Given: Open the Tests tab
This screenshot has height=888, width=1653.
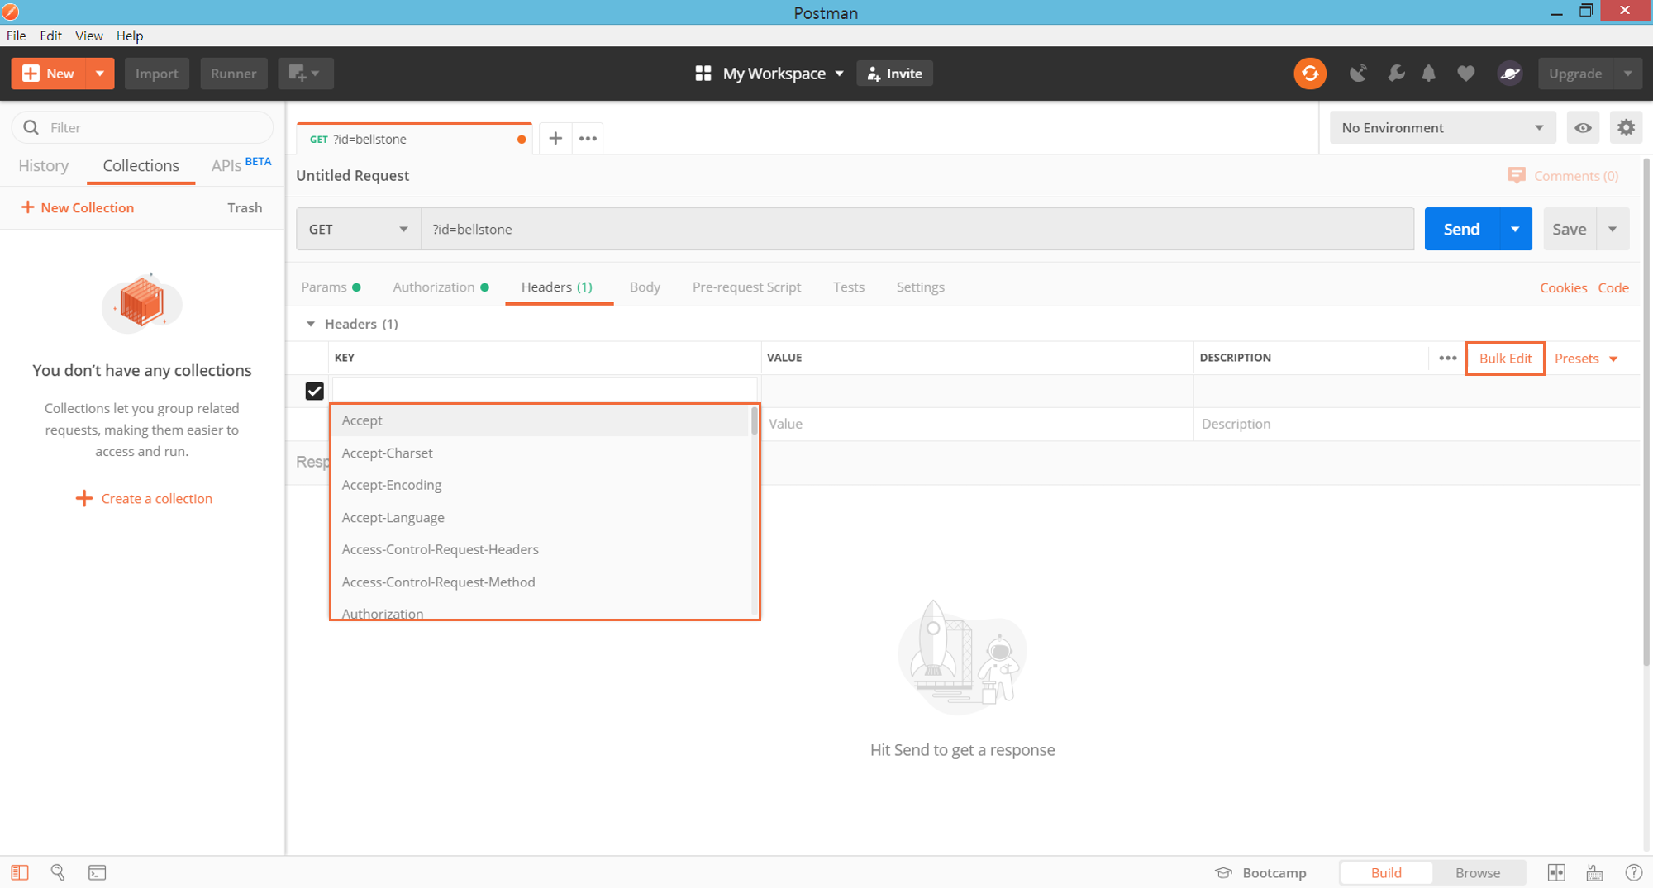Looking at the screenshot, I should pyautogui.click(x=849, y=287).
